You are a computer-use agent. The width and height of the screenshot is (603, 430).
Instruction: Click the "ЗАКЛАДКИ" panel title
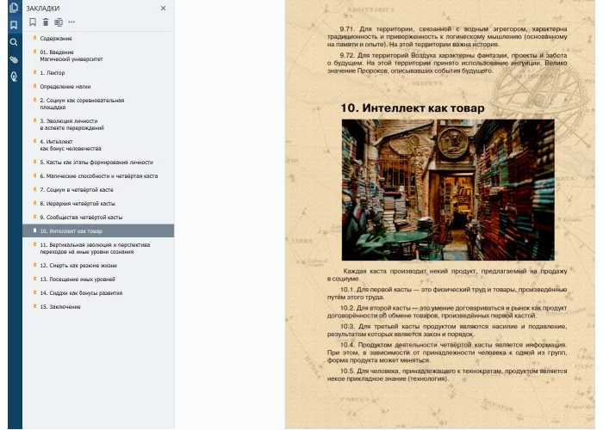[43, 9]
